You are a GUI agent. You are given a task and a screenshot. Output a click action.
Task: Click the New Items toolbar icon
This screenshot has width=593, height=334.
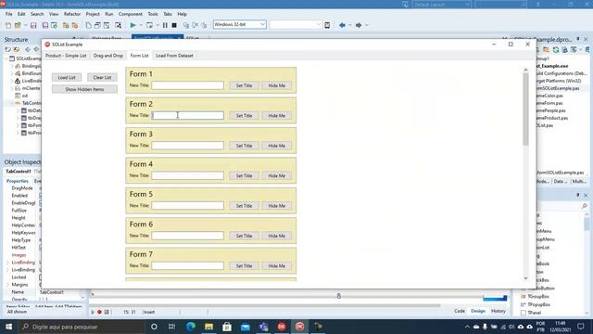pos(8,25)
